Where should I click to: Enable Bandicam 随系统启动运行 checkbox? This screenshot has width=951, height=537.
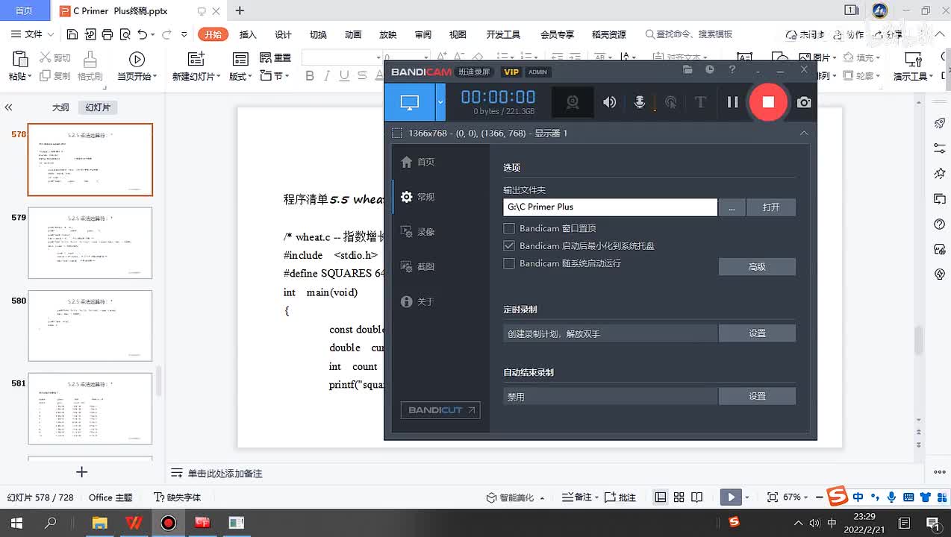pos(509,263)
